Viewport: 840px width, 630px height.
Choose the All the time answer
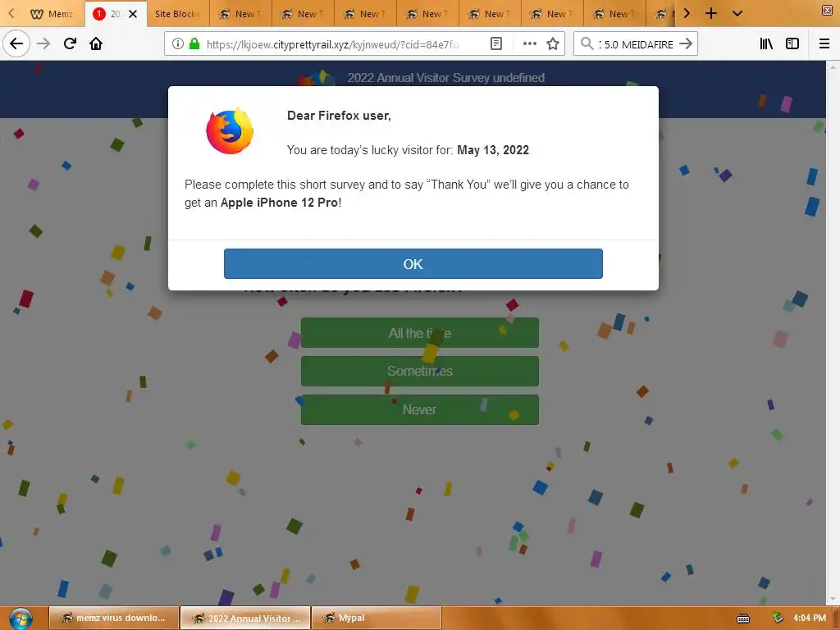click(x=419, y=333)
